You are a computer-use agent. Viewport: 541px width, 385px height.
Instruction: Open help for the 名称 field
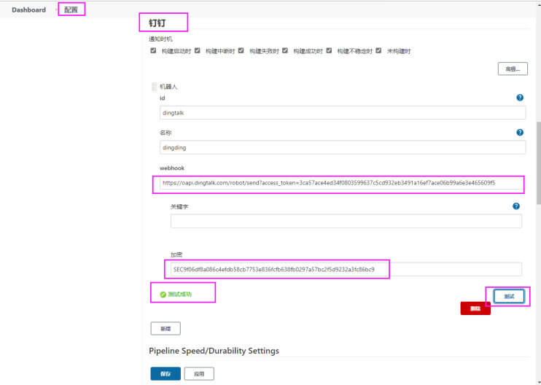tap(520, 133)
